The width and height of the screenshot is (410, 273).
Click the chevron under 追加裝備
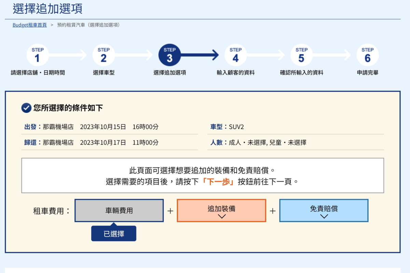tap(221, 216)
